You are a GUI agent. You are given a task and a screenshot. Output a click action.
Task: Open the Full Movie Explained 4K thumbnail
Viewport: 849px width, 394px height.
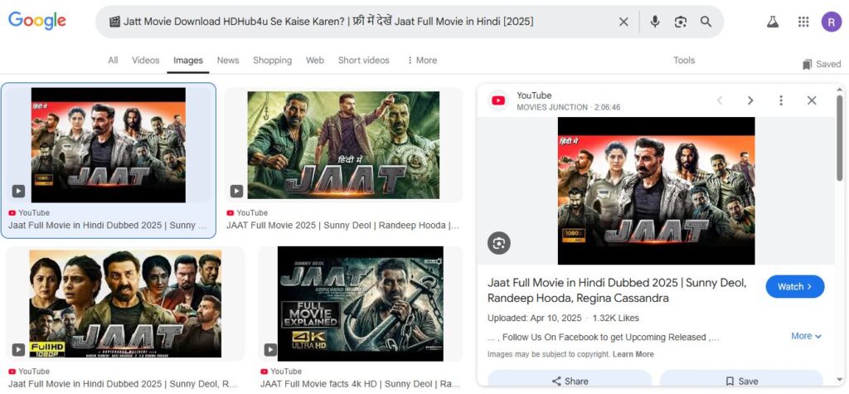361,304
